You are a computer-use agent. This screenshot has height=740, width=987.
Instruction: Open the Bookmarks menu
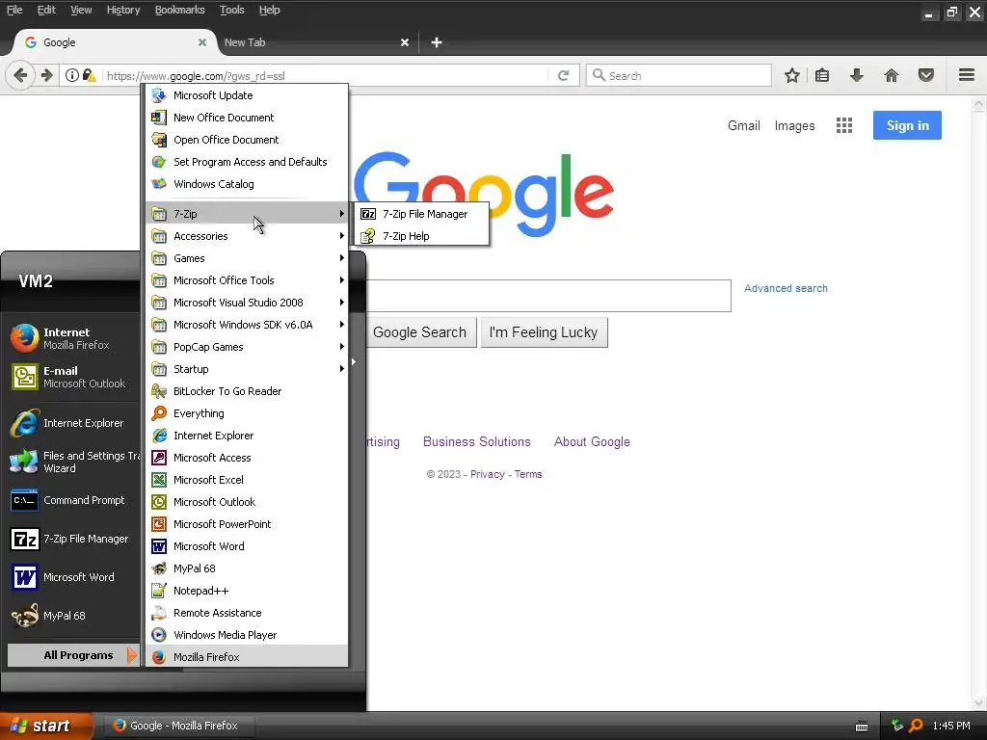(x=180, y=10)
